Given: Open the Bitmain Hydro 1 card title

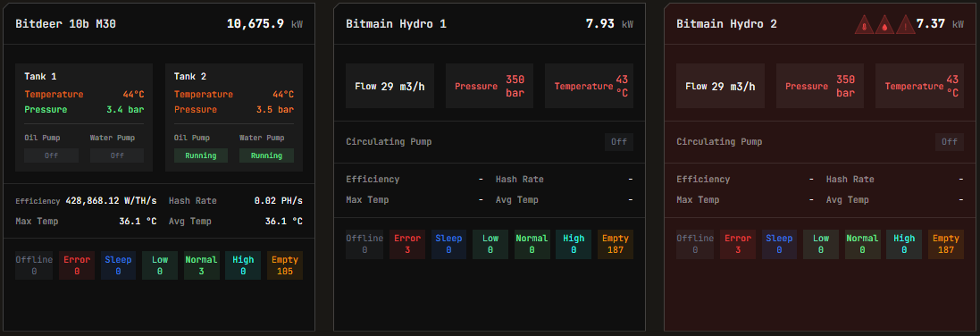Looking at the screenshot, I should tap(397, 24).
